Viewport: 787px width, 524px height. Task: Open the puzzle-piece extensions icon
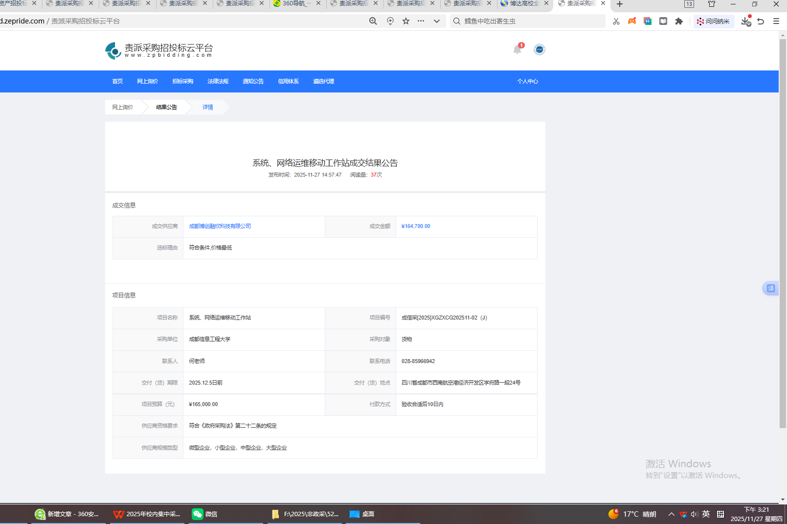point(679,21)
